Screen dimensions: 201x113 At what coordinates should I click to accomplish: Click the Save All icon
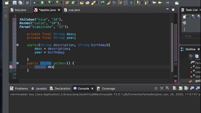point(20,3)
